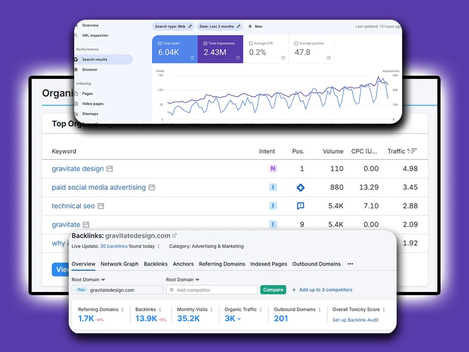
Task: Click the green Compare button
Action: (273, 290)
